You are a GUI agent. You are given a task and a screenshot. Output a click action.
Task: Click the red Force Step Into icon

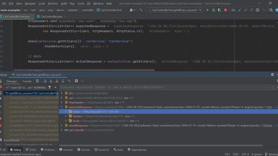click(57, 81)
